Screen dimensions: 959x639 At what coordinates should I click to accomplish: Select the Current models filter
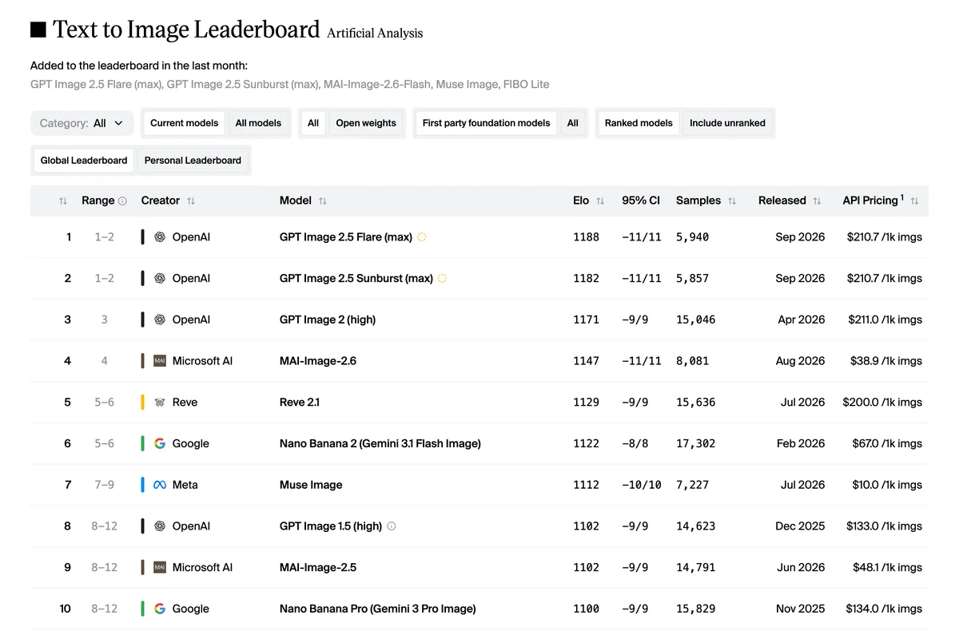tap(184, 123)
